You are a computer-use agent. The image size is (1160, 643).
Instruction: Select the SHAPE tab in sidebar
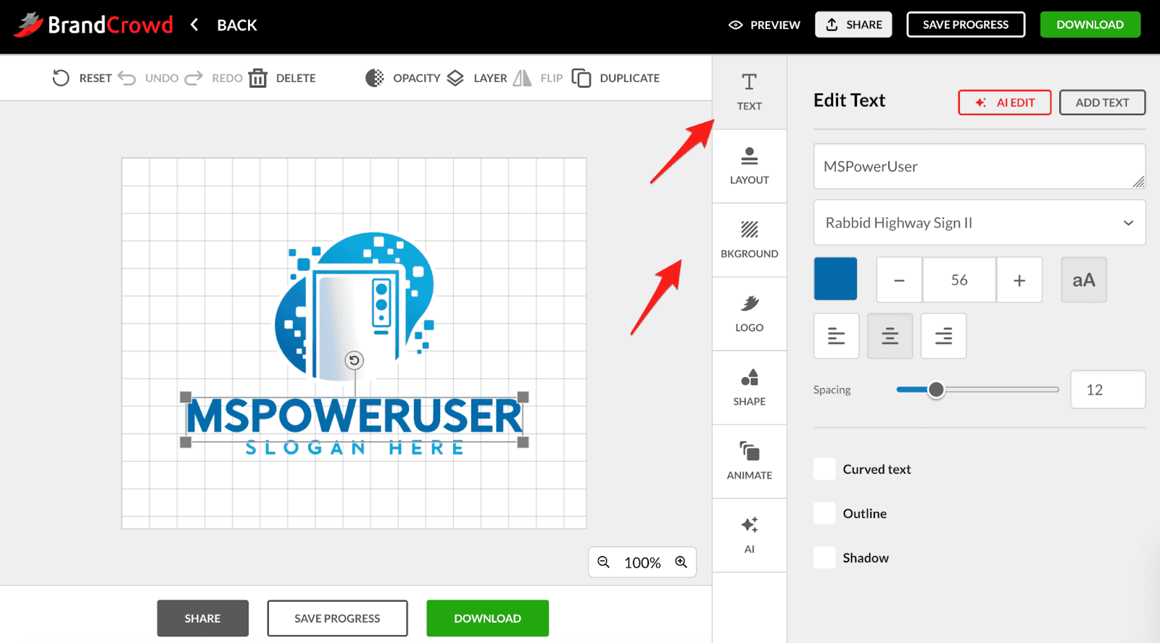point(750,387)
